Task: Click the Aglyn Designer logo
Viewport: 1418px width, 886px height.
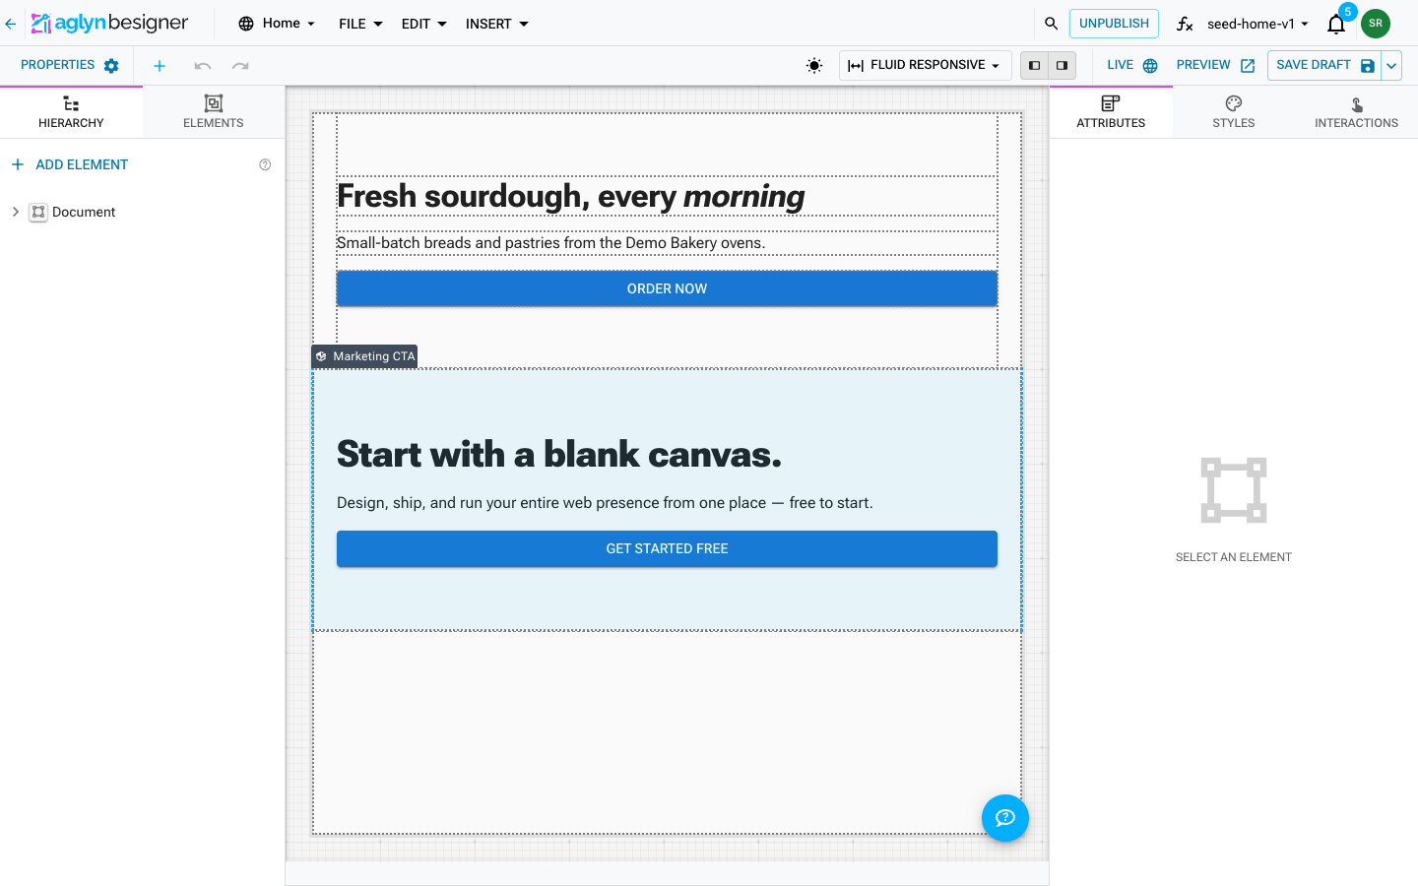Action: point(109,23)
